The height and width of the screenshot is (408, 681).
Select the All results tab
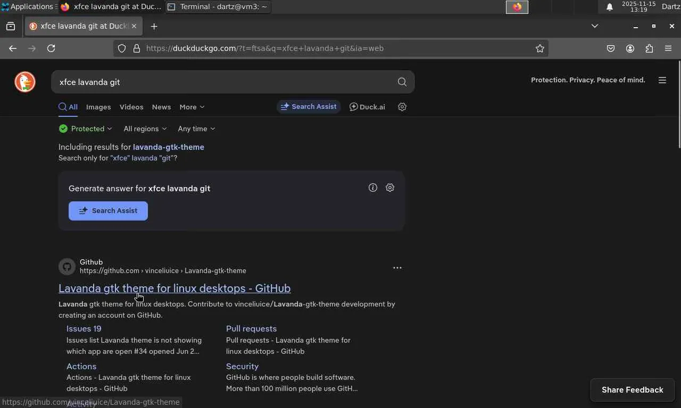pyautogui.click(x=68, y=107)
